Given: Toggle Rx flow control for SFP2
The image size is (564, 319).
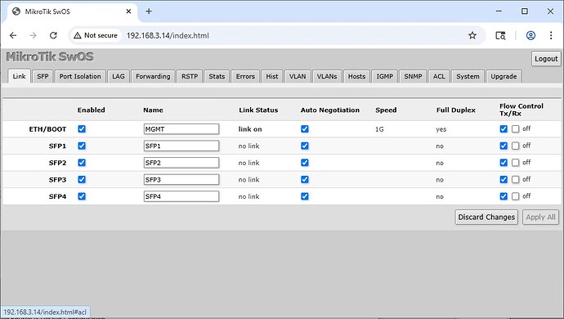Looking at the screenshot, I should [x=516, y=163].
